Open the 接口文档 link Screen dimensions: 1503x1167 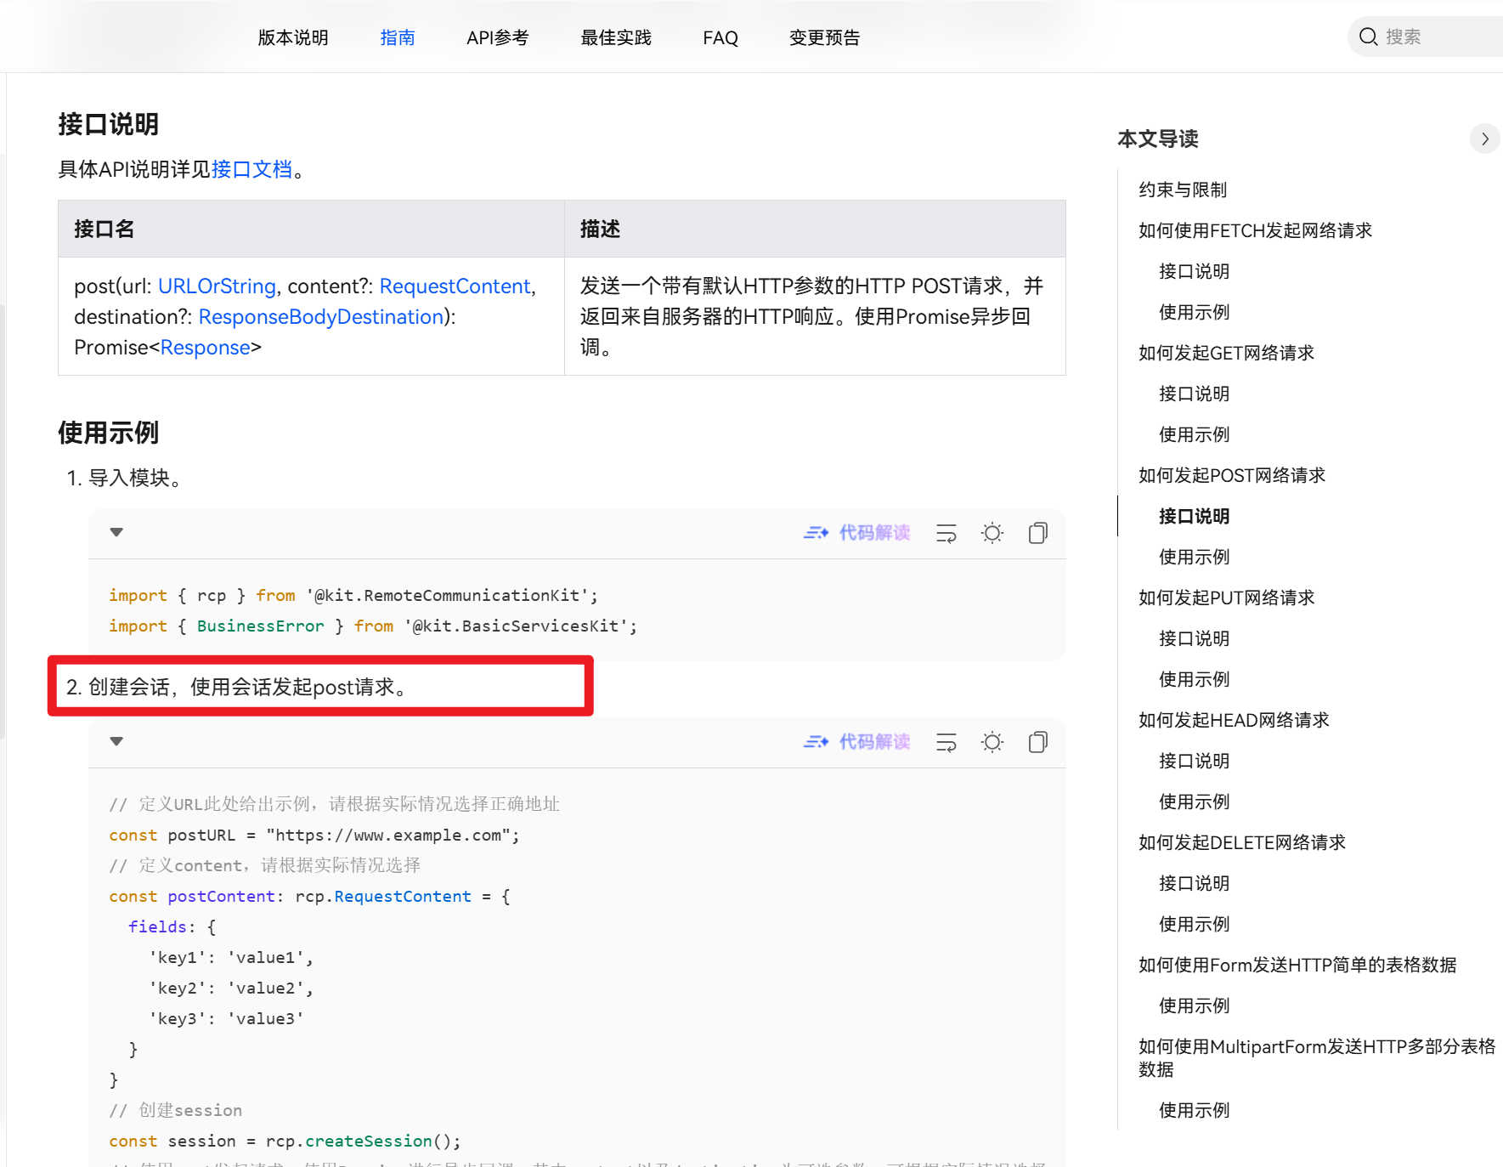click(x=251, y=169)
